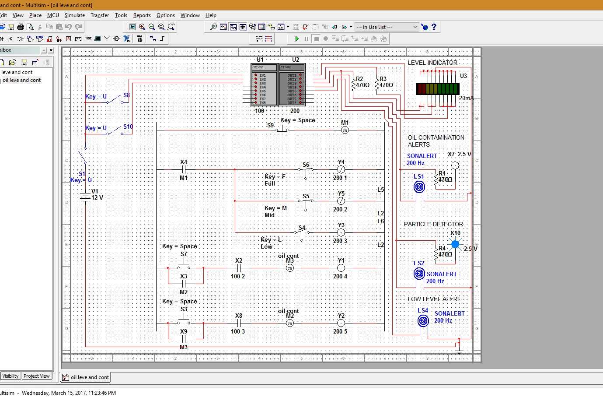The height and width of the screenshot is (397, 603).
Task: Pause the simulation
Action: click(x=307, y=39)
